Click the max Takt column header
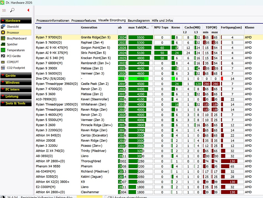This screenshot has width=263, height=198. click(x=140, y=27)
